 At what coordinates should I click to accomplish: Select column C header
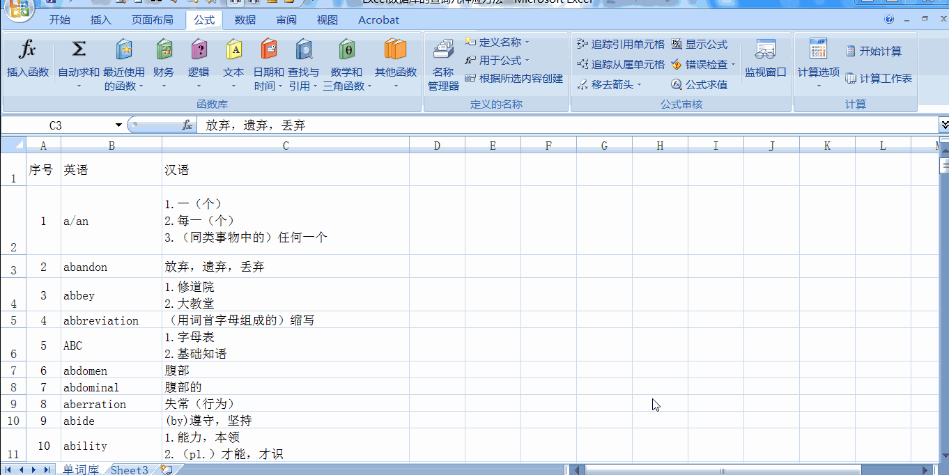point(286,146)
